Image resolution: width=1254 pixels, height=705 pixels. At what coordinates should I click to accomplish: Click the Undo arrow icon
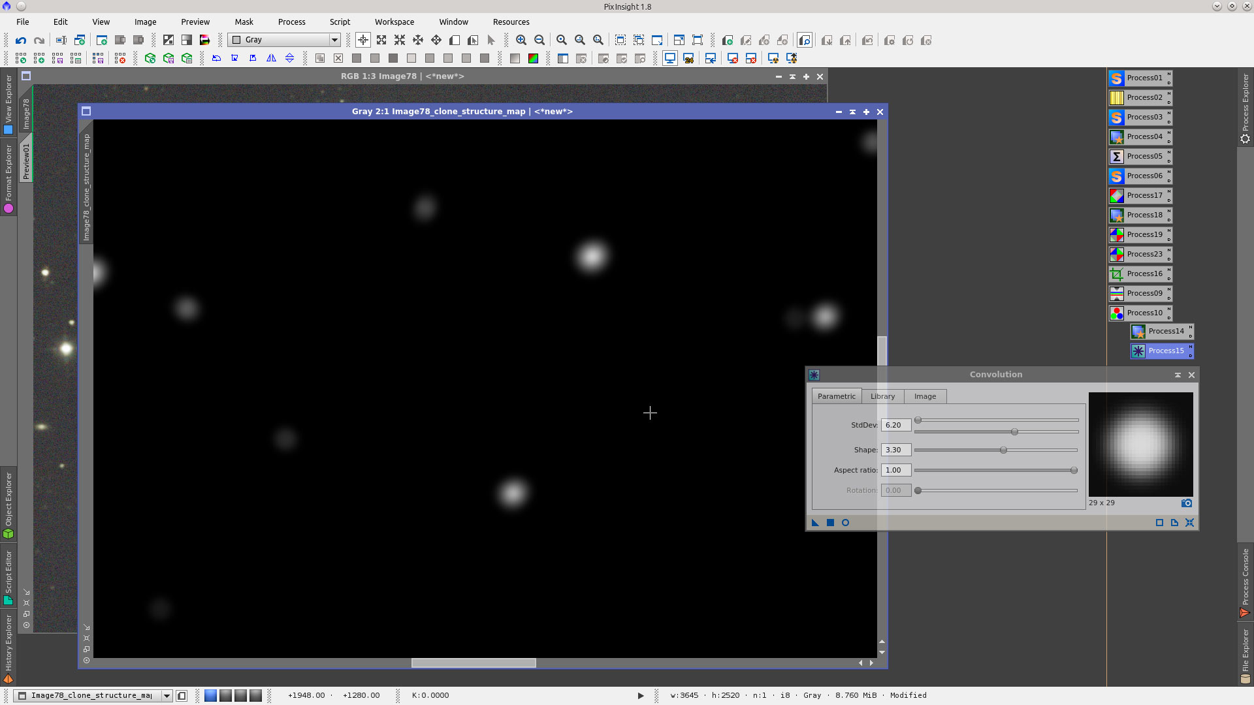(x=21, y=40)
